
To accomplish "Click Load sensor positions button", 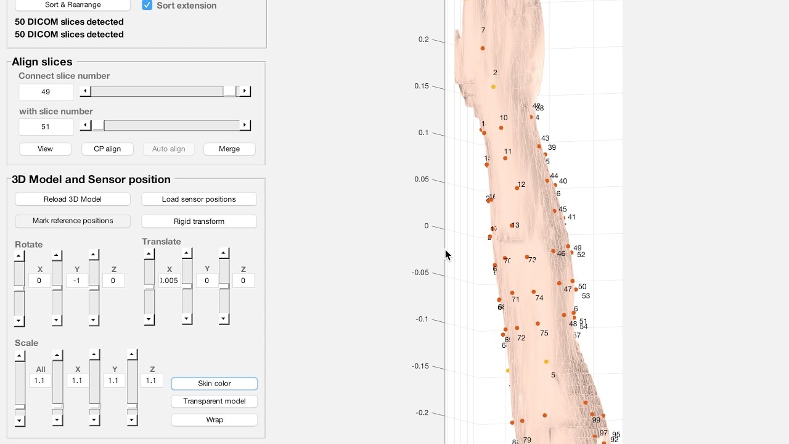I will click(199, 199).
